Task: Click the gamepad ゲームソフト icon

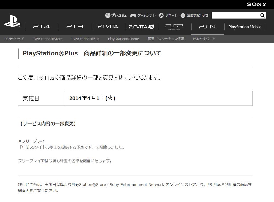Action: tap(133, 16)
